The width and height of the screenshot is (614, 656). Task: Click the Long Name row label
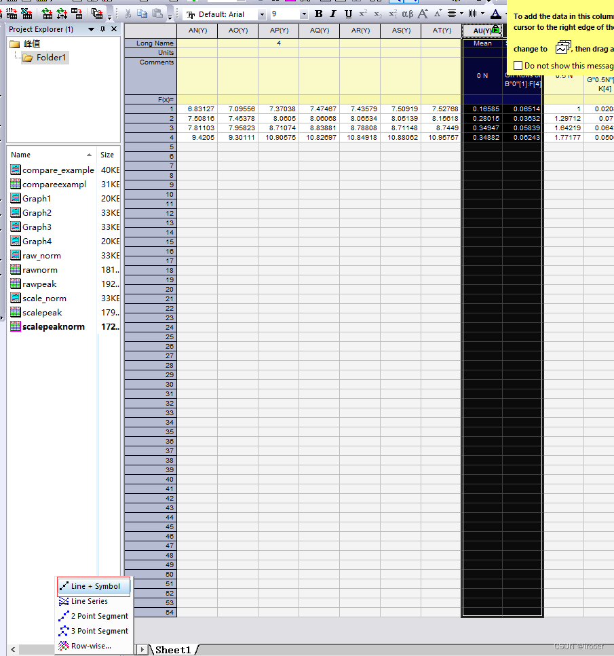point(150,43)
